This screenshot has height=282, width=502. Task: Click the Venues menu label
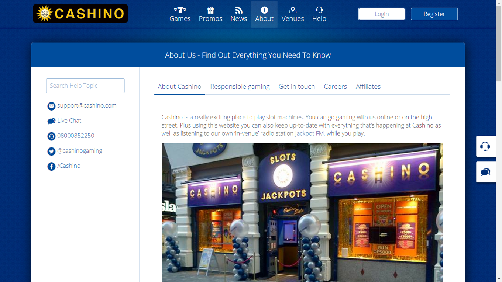pos(293,19)
